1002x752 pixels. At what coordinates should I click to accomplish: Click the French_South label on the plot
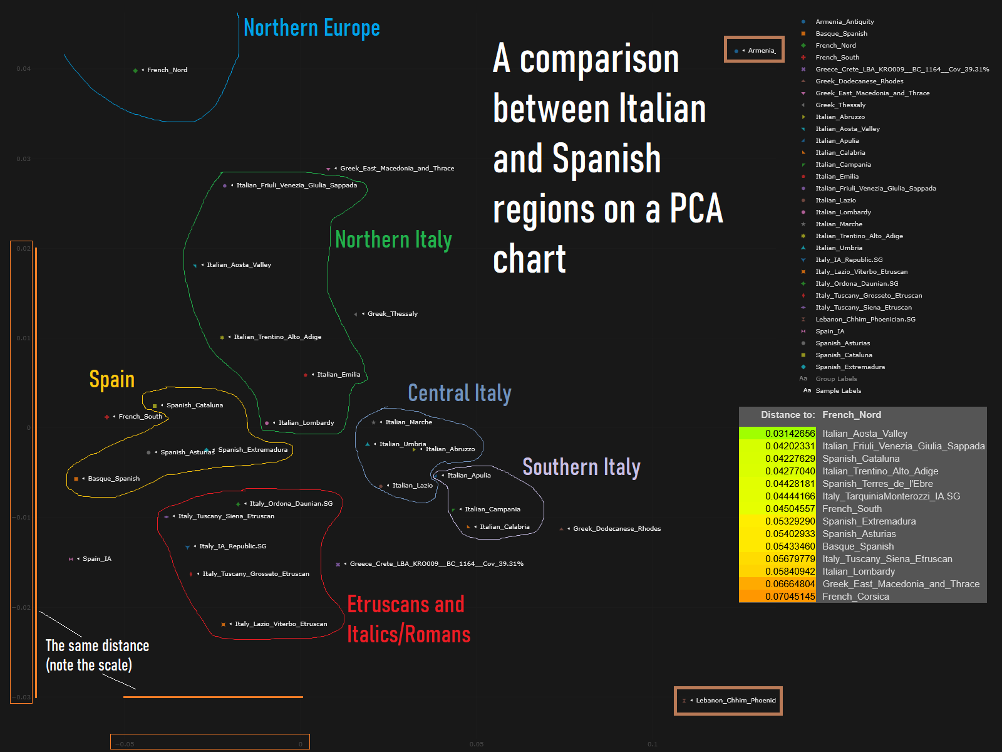(140, 417)
